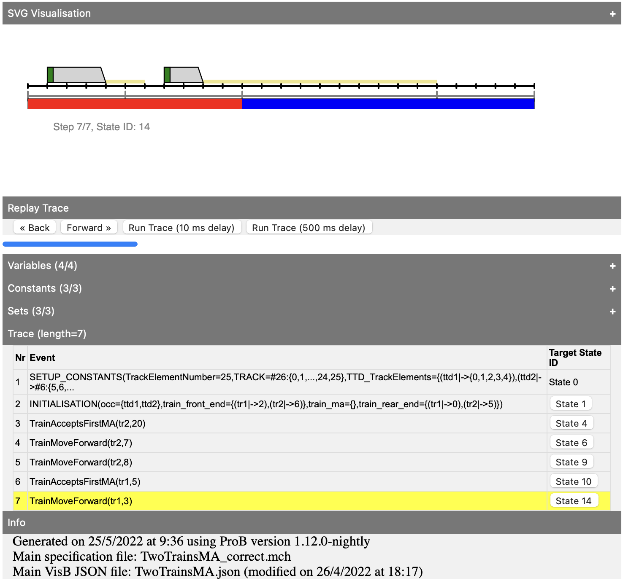
Task: Expand the Sets (3/3) section
Action: coord(612,312)
